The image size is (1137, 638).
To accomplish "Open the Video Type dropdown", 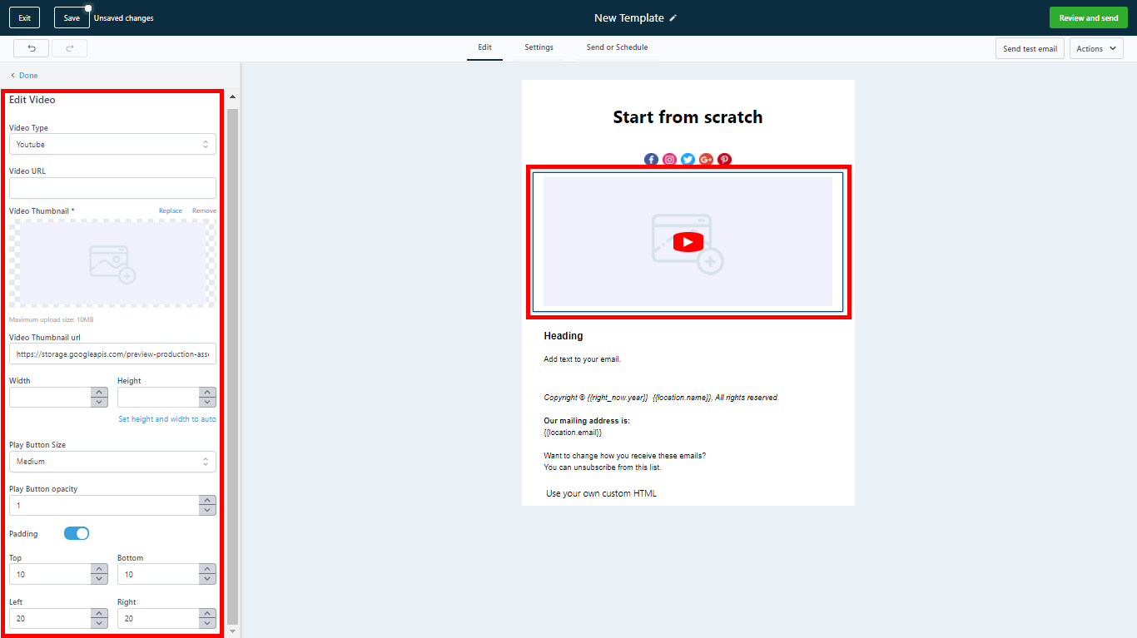I will [x=112, y=145].
